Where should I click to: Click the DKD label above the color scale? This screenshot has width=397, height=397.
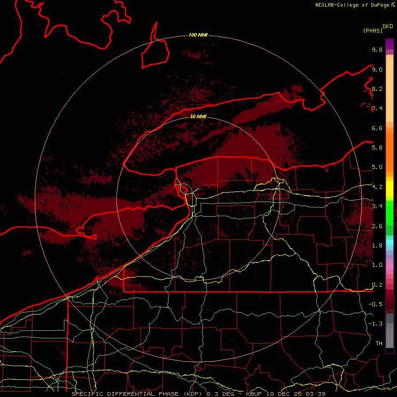point(388,26)
